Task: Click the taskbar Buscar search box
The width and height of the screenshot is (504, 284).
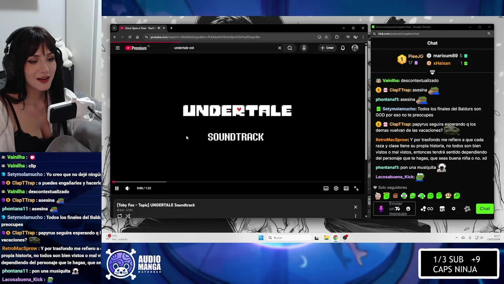Action: [x=289, y=238]
